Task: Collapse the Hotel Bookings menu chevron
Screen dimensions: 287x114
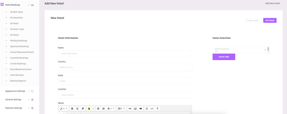Action: 29,5
